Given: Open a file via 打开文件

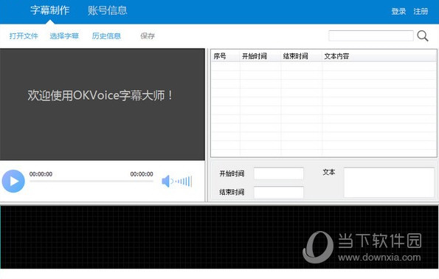Looking at the screenshot, I should (24, 36).
